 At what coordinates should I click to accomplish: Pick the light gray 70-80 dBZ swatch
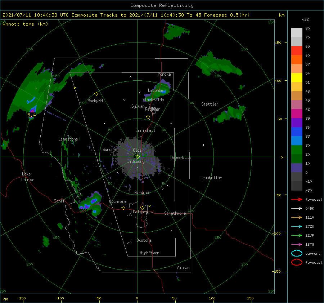[297, 33]
